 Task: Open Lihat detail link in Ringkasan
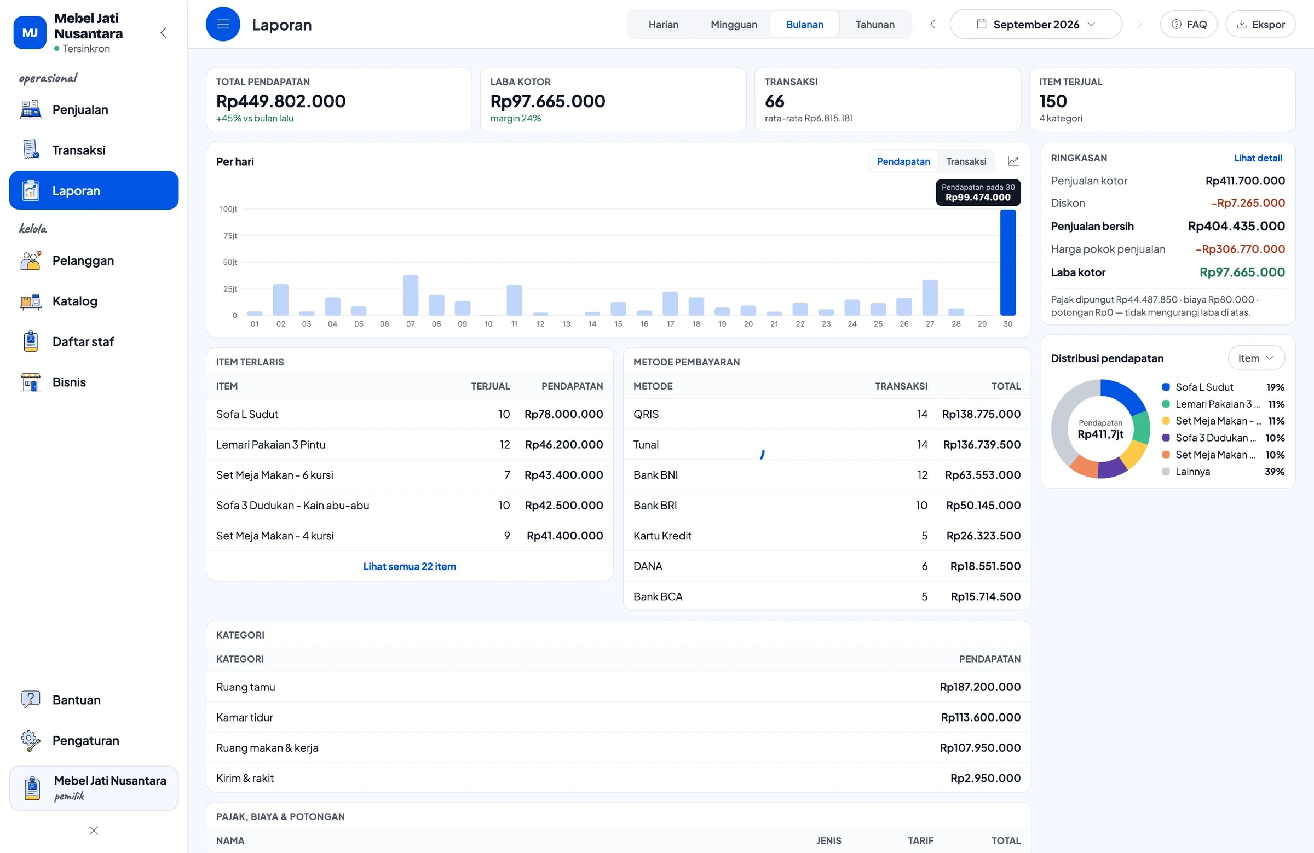pos(1258,158)
